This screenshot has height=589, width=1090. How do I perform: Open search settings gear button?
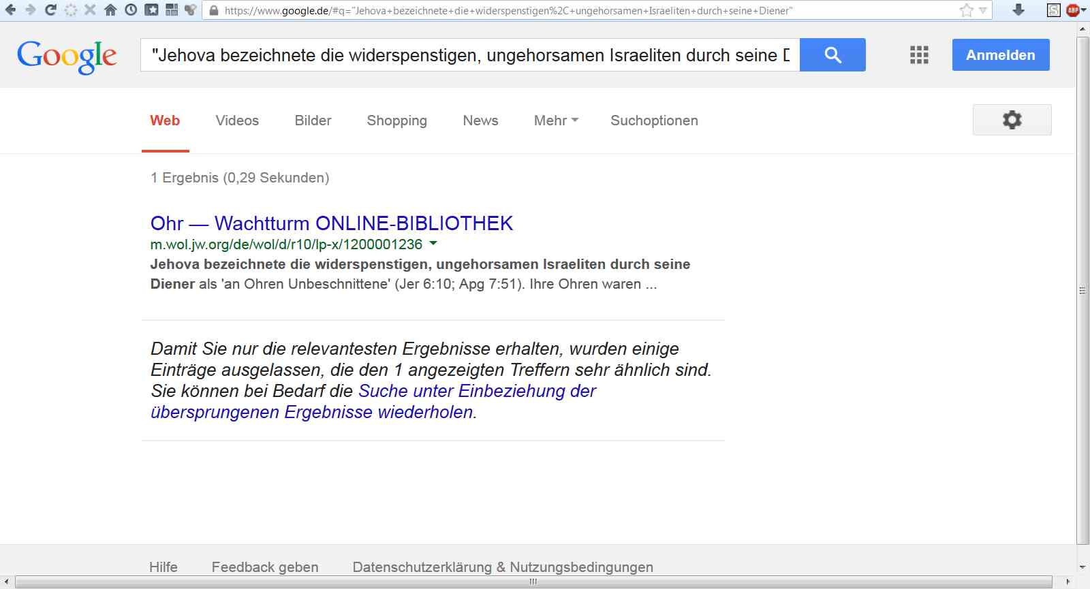click(x=1012, y=120)
